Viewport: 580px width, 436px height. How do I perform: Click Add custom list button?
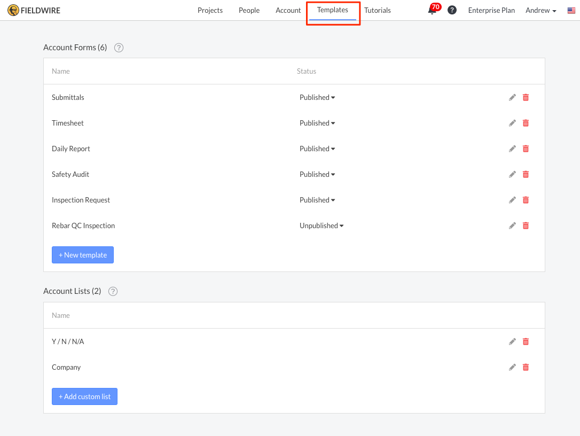tap(84, 396)
